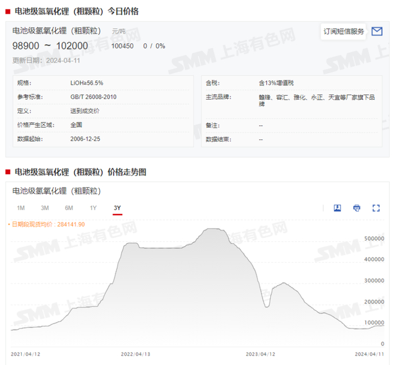Click price region value 全国
The width and height of the screenshot is (394, 365).
(x=76, y=125)
